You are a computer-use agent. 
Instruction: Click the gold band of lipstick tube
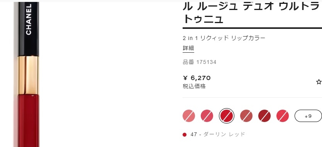[x=28, y=75]
